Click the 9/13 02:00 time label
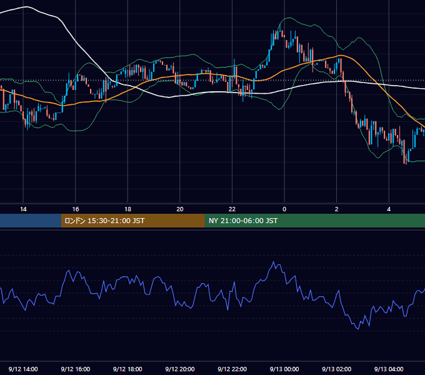 337,369
